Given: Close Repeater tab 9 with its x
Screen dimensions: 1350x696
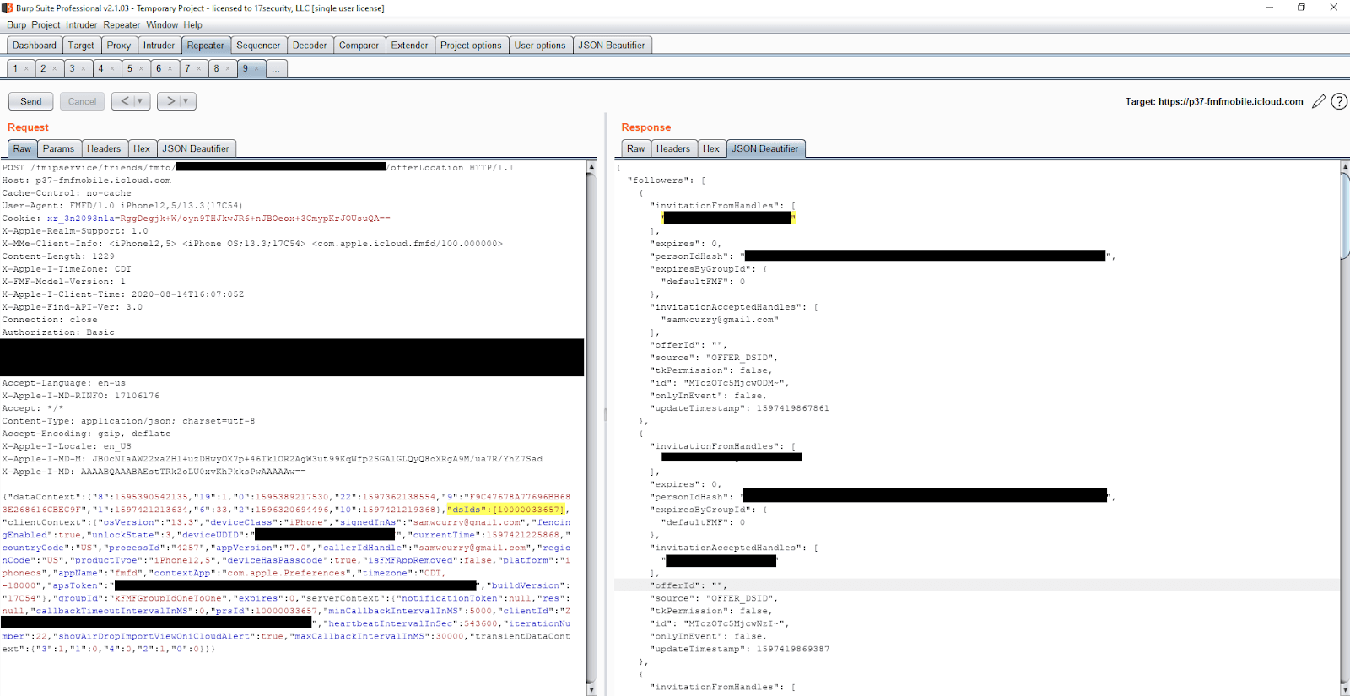Looking at the screenshot, I should click(256, 69).
